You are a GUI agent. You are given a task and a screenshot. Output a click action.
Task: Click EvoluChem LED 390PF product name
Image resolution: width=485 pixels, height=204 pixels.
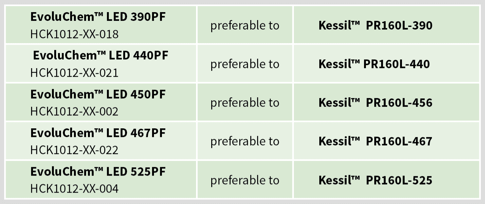coord(98,17)
